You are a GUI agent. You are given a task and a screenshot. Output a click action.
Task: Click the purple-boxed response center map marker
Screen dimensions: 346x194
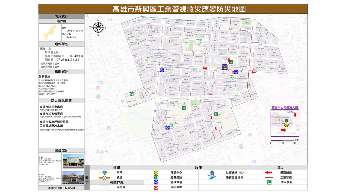pyautogui.click(x=224, y=67)
